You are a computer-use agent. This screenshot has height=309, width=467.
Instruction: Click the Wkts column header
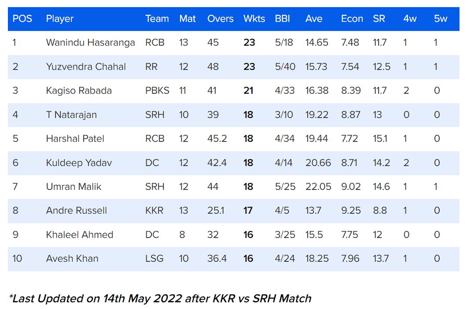pyautogui.click(x=254, y=19)
